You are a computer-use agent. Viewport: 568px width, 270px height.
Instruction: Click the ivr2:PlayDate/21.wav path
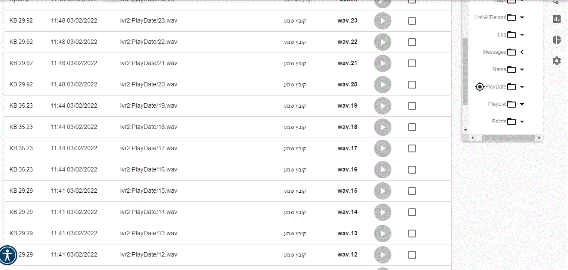tap(148, 63)
